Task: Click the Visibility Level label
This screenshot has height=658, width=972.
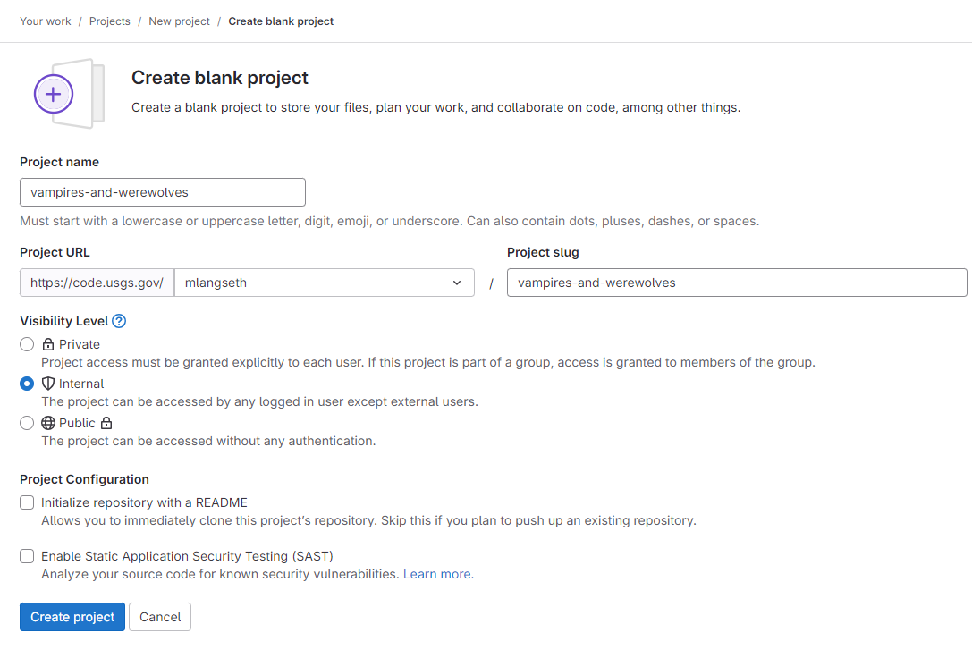Action: (63, 321)
